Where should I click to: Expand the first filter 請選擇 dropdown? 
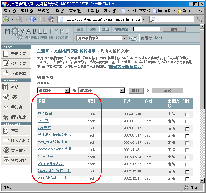(x=53, y=90)
